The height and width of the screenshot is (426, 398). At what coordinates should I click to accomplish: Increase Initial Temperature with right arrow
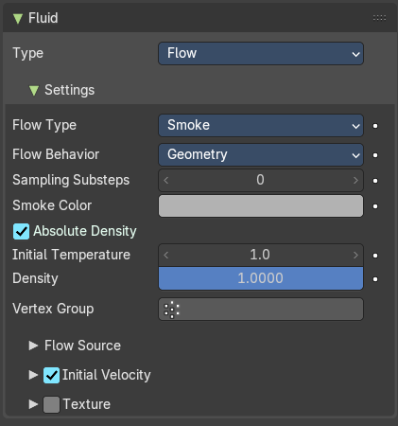(355, 255)
